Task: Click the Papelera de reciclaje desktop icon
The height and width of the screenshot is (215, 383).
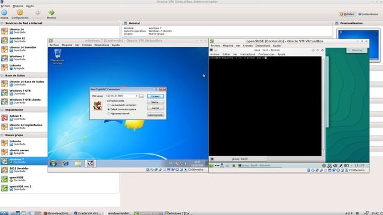Action: 58,57
